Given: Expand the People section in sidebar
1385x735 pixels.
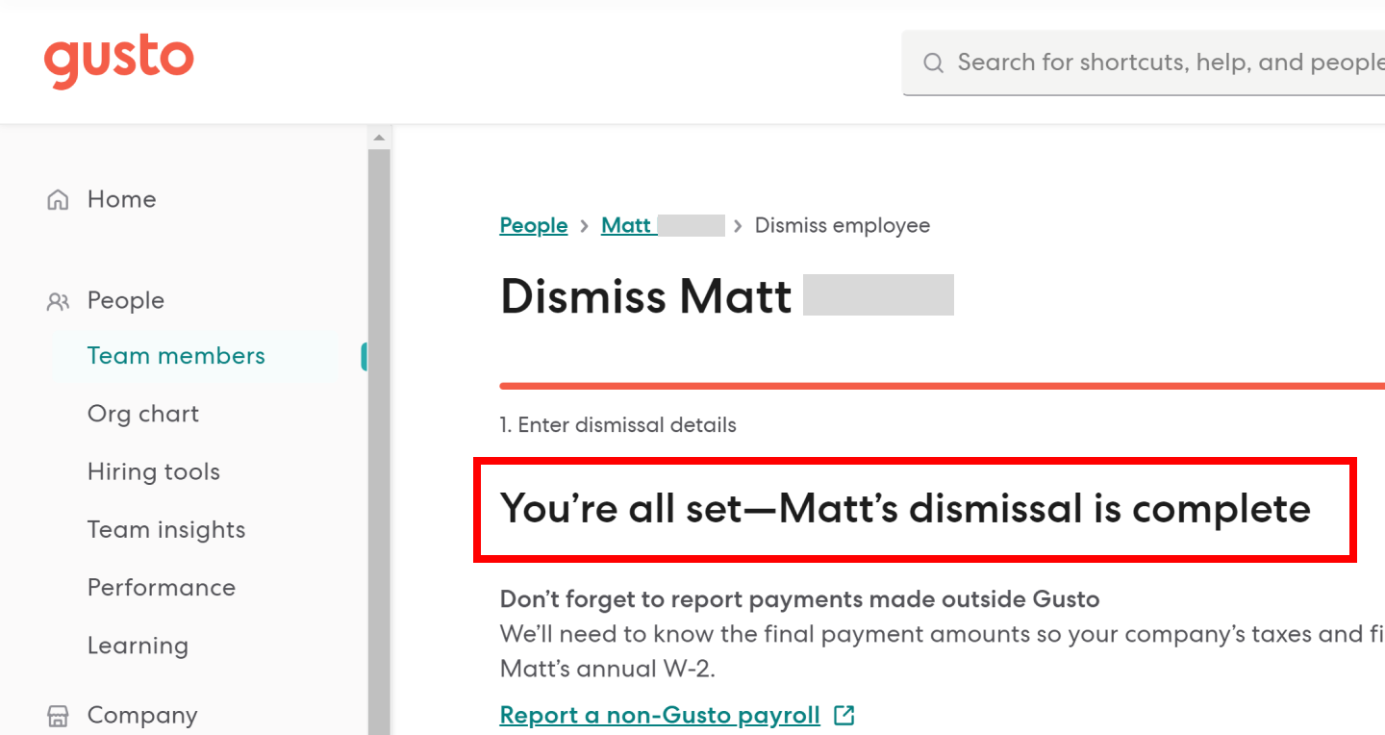Looking at the screenshot, I should pyautogui.click(x=126, y=300).
